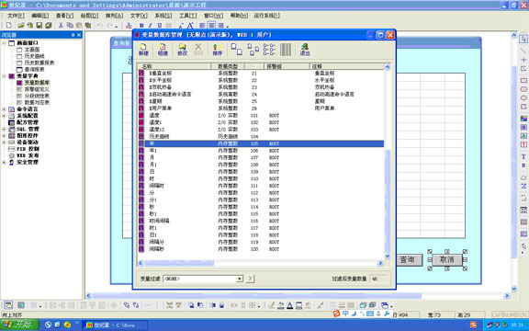Select the 间隔秒 variable row
Viewport: 529px width, 331px height.
click(261, 249)
